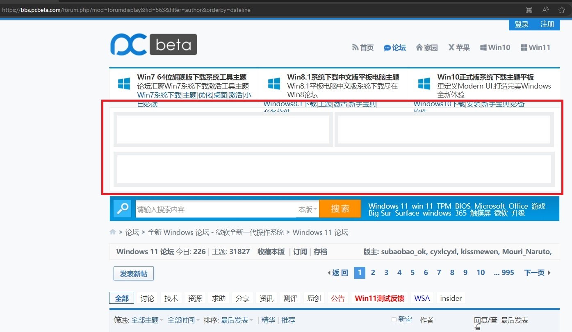The image size is (572, 332).
Task: Select the WSA category tab
Action: click(x=422, y=298)
